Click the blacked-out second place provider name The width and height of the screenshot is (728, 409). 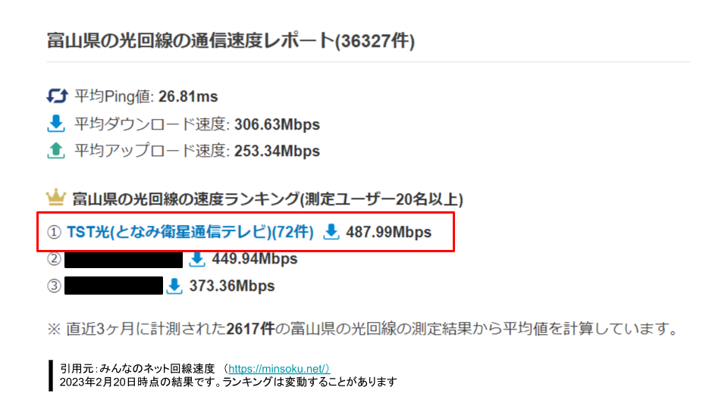point(124,259)
